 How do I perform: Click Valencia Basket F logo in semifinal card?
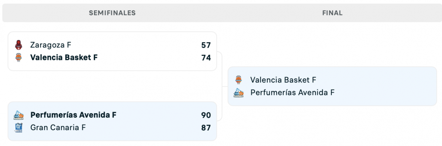[18, 58]
